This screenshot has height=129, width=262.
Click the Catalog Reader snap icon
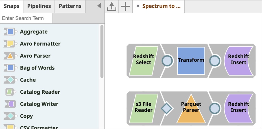click(11, 92)
